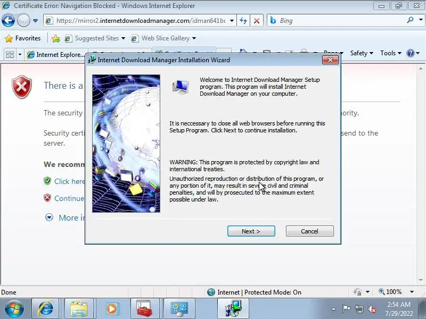Switch to the Internet Explore... tab
This screenshot has width=426, height=319.
[x=56, y=55]
